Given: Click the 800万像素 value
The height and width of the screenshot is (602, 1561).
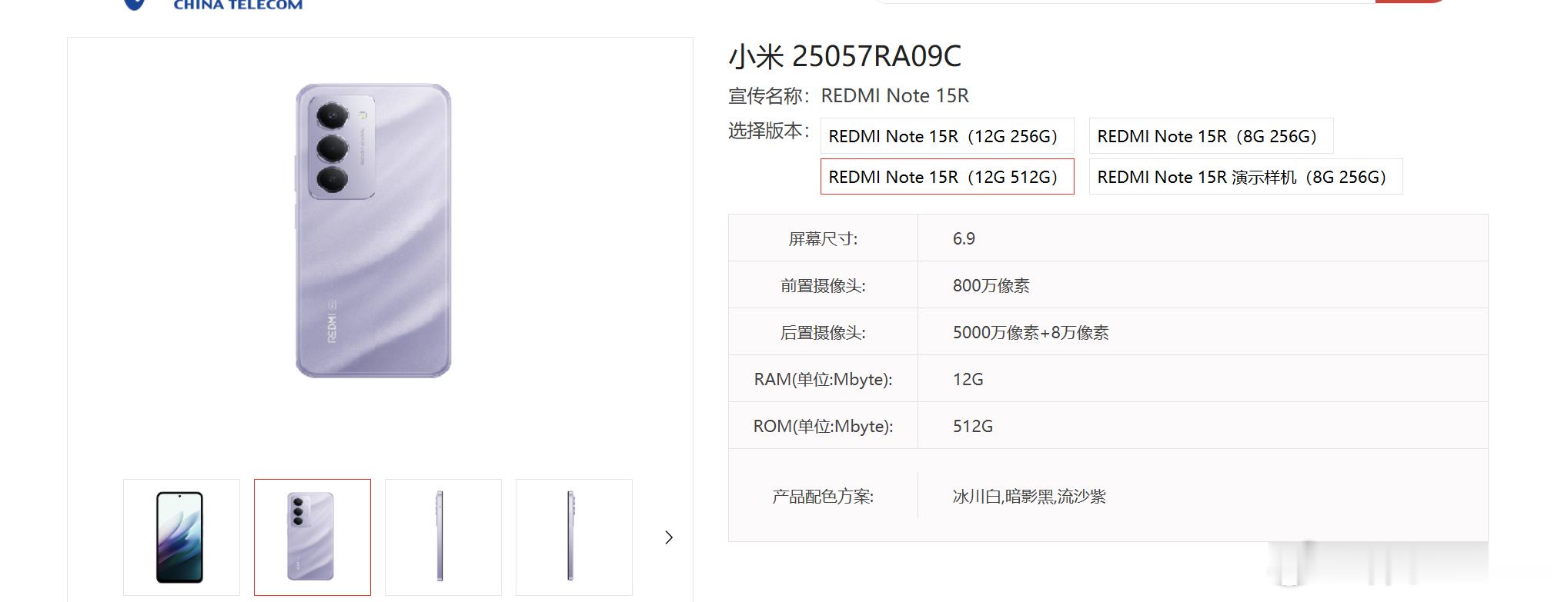Looking at the screenshot, I should 991,285.
